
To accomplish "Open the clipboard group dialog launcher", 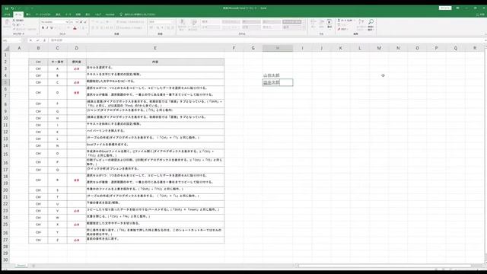I will [x=37, y=33].
